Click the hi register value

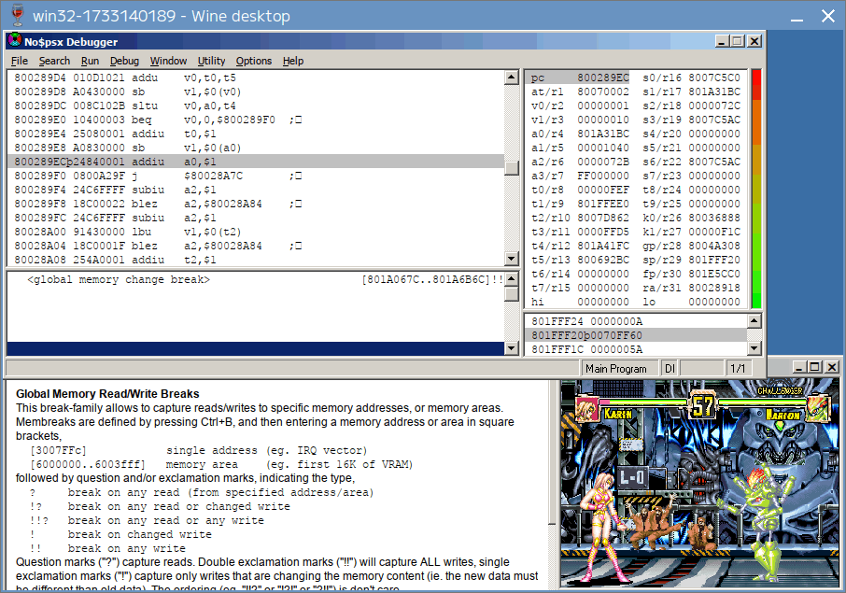click(x=602, y=302)
